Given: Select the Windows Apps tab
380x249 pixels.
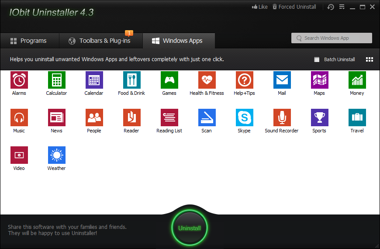Looking at the screenshot, I should [x=179, y=41].
